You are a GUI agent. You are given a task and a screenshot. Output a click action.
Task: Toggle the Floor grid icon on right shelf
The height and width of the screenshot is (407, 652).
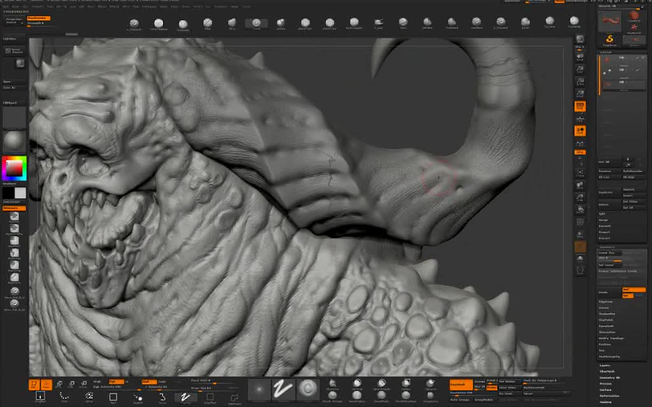pos(580,119)
